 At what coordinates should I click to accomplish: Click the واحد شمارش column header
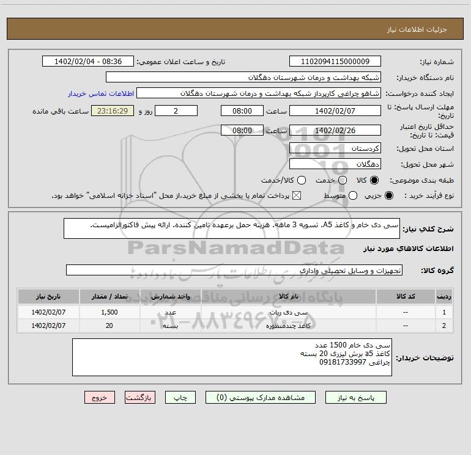[x=170, y=297]
